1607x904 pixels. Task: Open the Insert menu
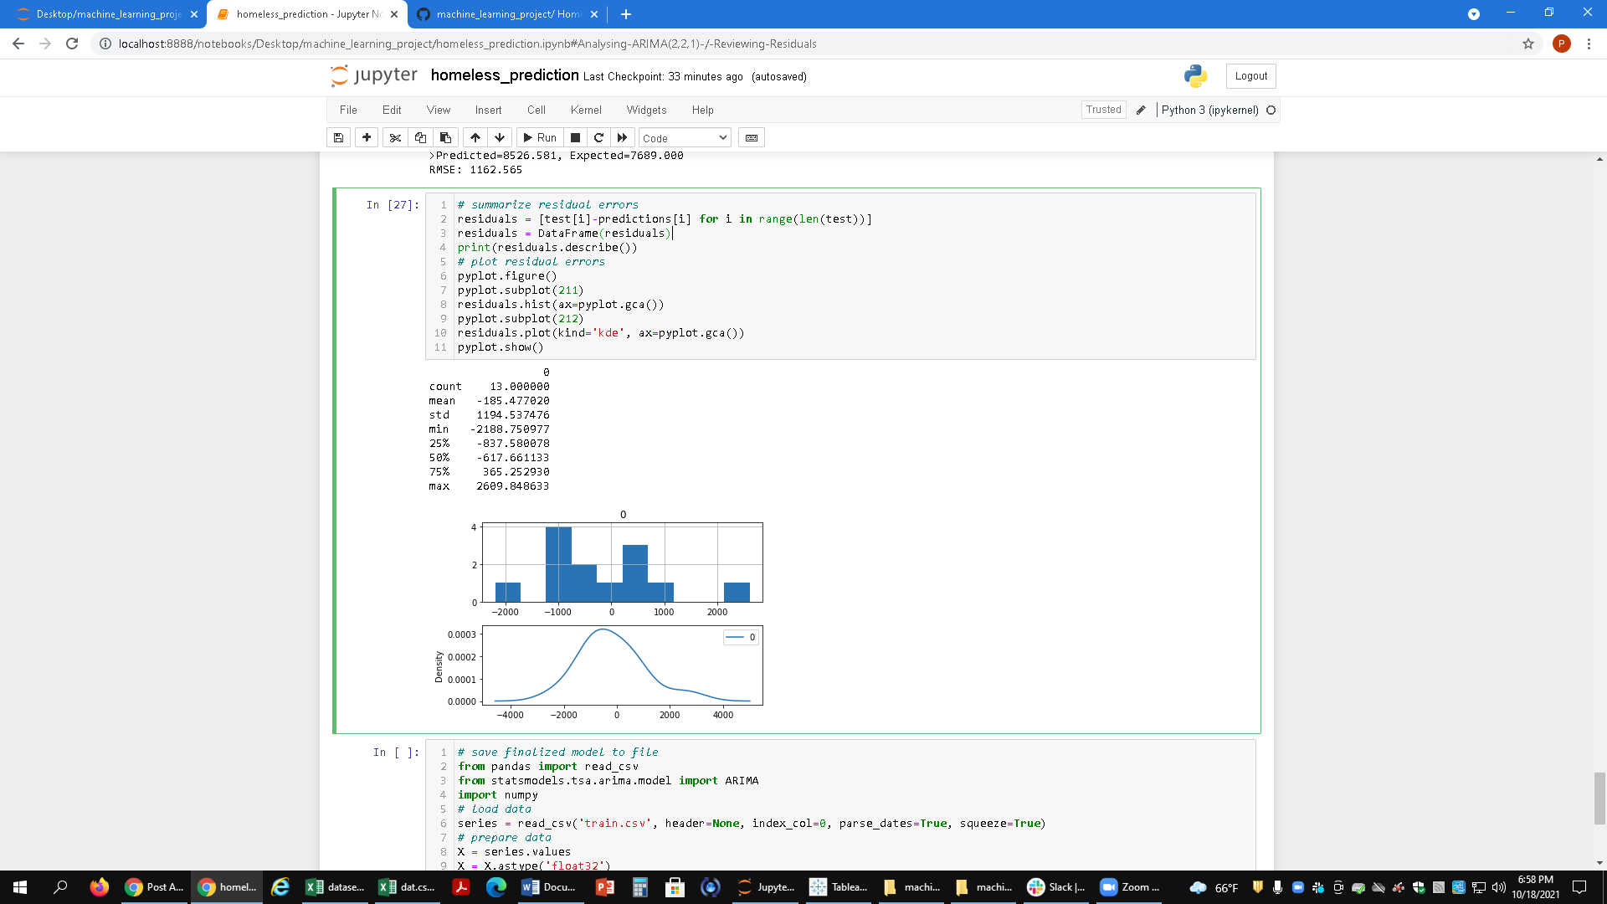[488, 110]
